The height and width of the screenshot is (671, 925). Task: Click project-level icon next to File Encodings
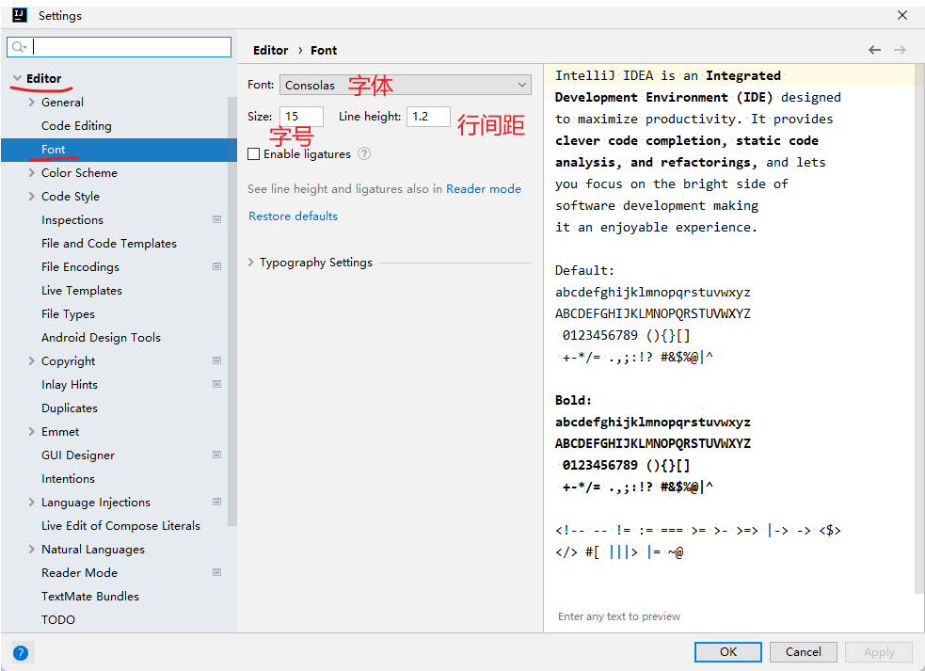pyautogui.click(x=216, y=266)
